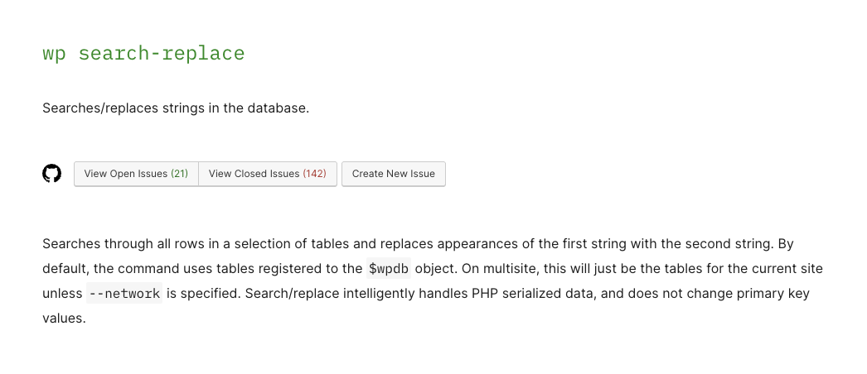The width and height of the screenshot is (867, 374).
Task: Click the word 'database' in the summary line
Action: 278,108
